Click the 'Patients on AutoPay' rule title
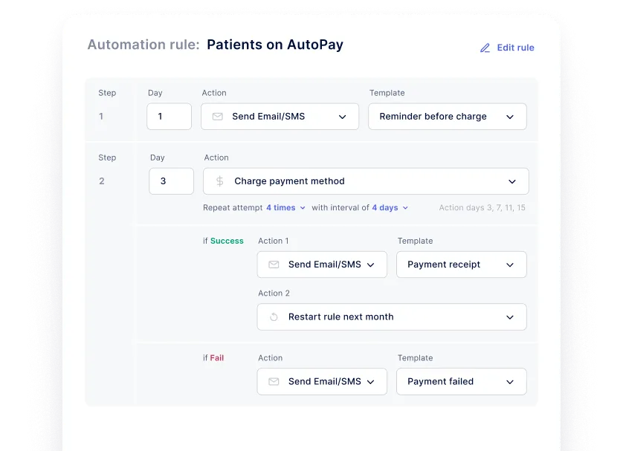 (x=275, y=45)
